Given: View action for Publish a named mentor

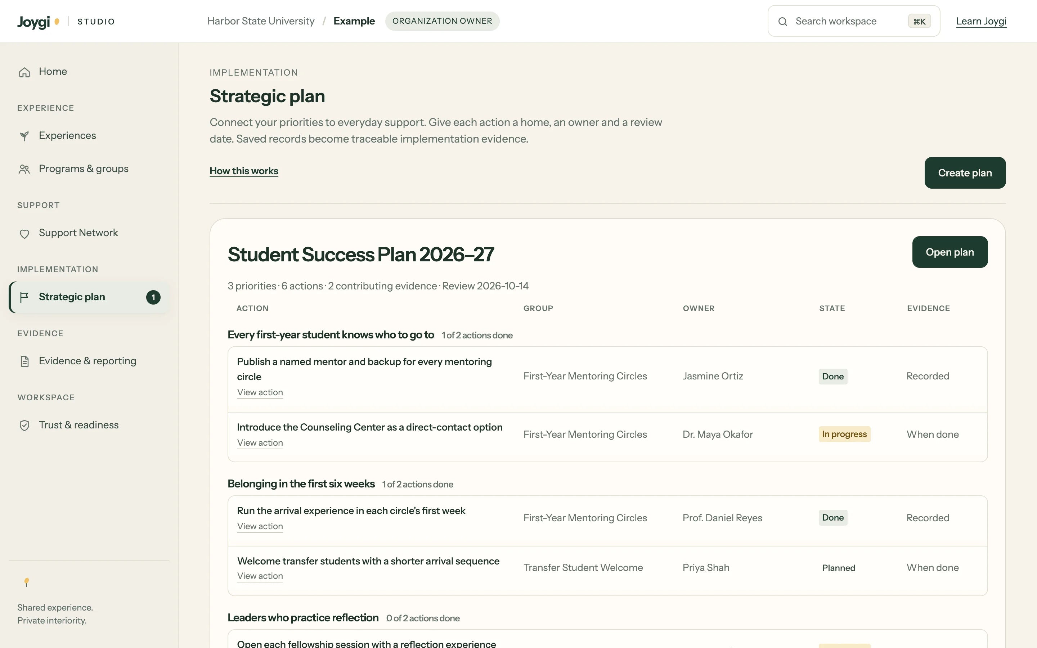Looking at the screenshot, I should (260, 392).
